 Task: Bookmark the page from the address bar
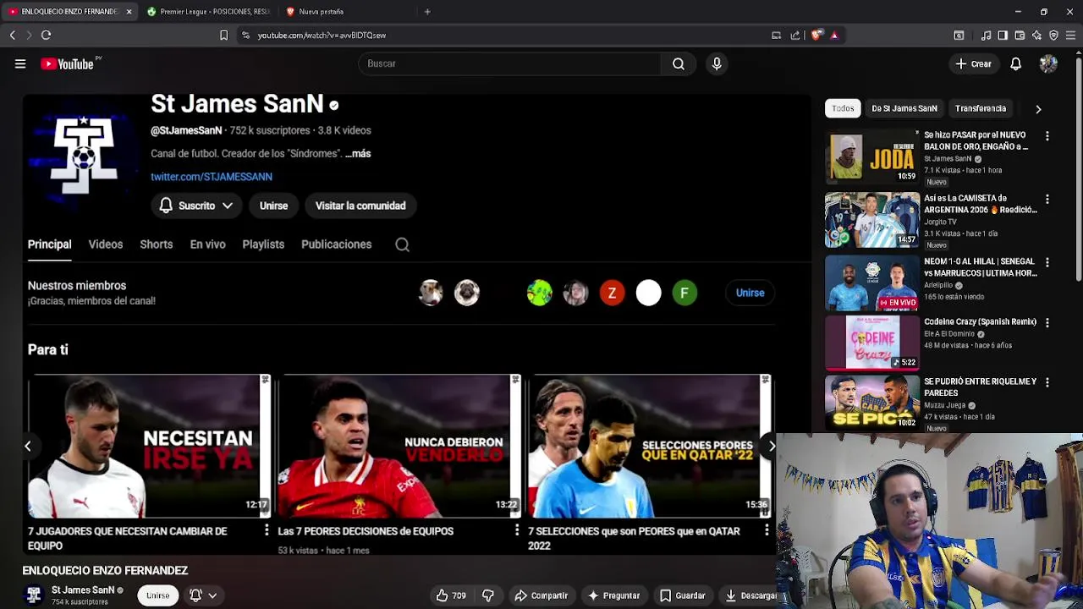(223, 35)
